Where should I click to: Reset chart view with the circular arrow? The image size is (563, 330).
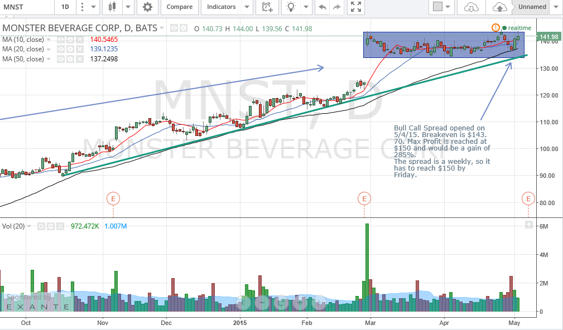click(x=281, y=303)
